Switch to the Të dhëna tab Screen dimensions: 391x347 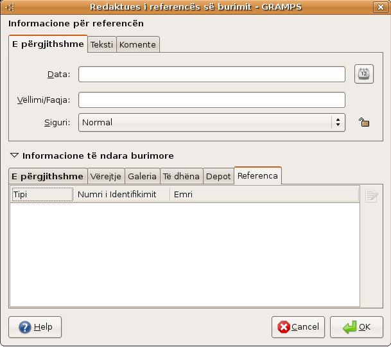pos(181,176)
